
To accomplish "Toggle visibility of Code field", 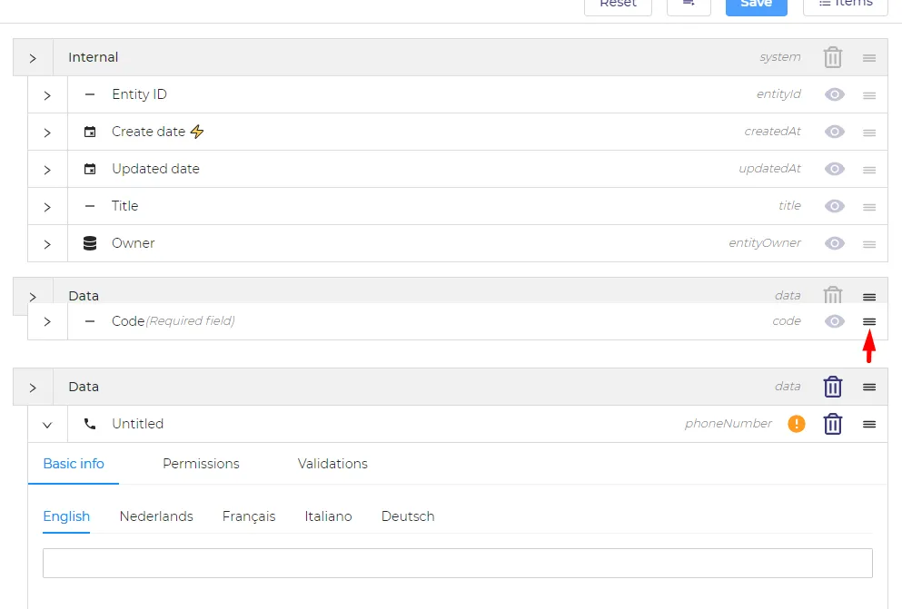I will pos(834,321).
